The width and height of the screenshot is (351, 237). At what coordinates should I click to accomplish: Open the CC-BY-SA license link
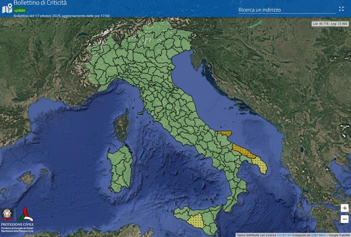284,235
